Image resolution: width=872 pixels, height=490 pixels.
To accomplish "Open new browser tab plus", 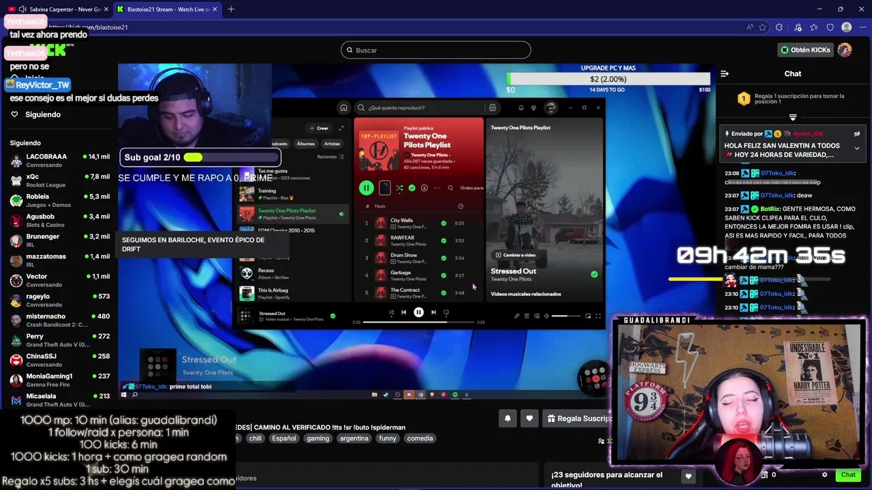I will coord(231,9).
